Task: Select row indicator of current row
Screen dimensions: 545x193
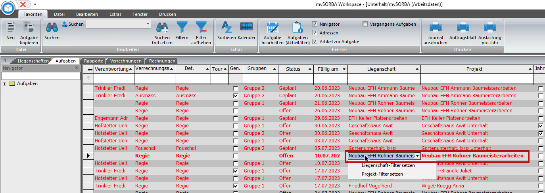Action: point(88,156)
